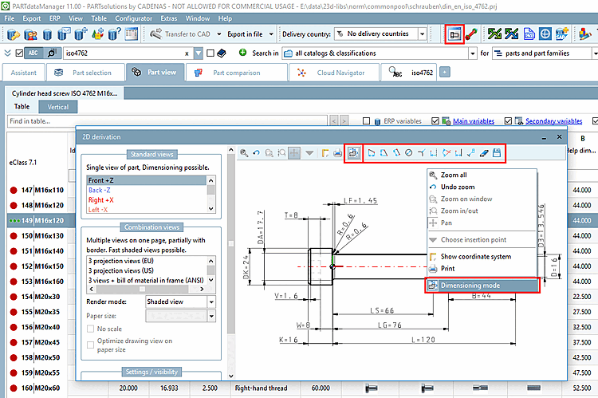Enable the No scale checkbox

tap(91, 329)
